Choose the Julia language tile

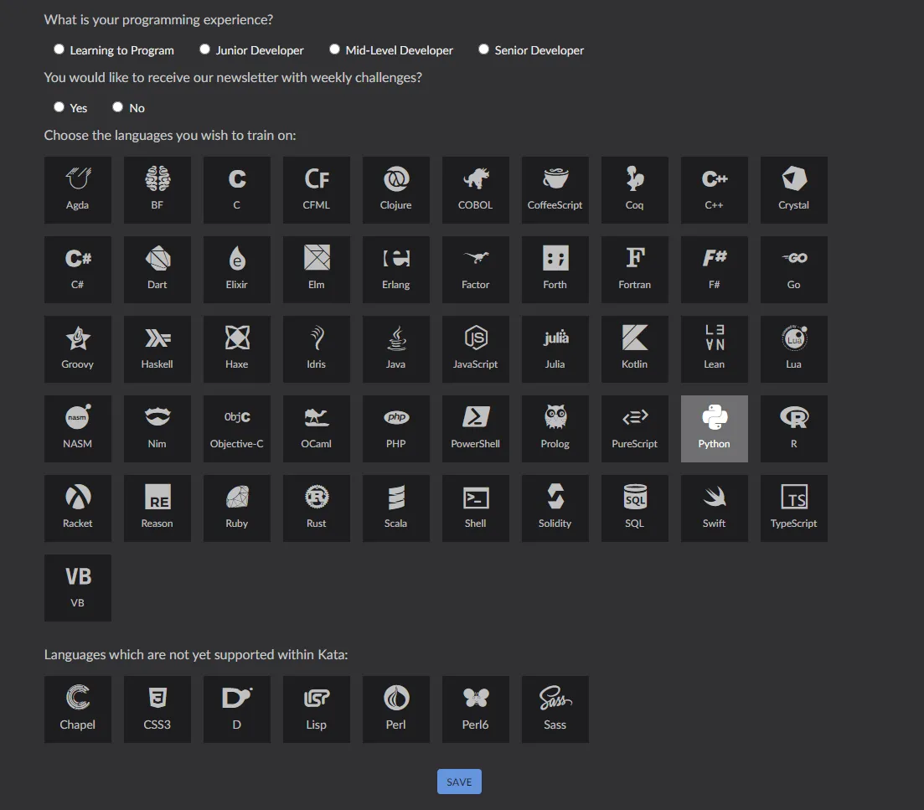(x=555, y=349)
